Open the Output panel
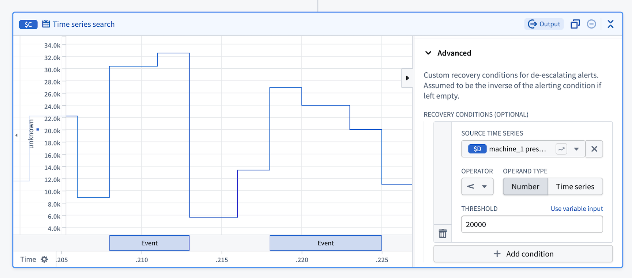The height and width of the screenshot is (278, 632). point(544,24)
